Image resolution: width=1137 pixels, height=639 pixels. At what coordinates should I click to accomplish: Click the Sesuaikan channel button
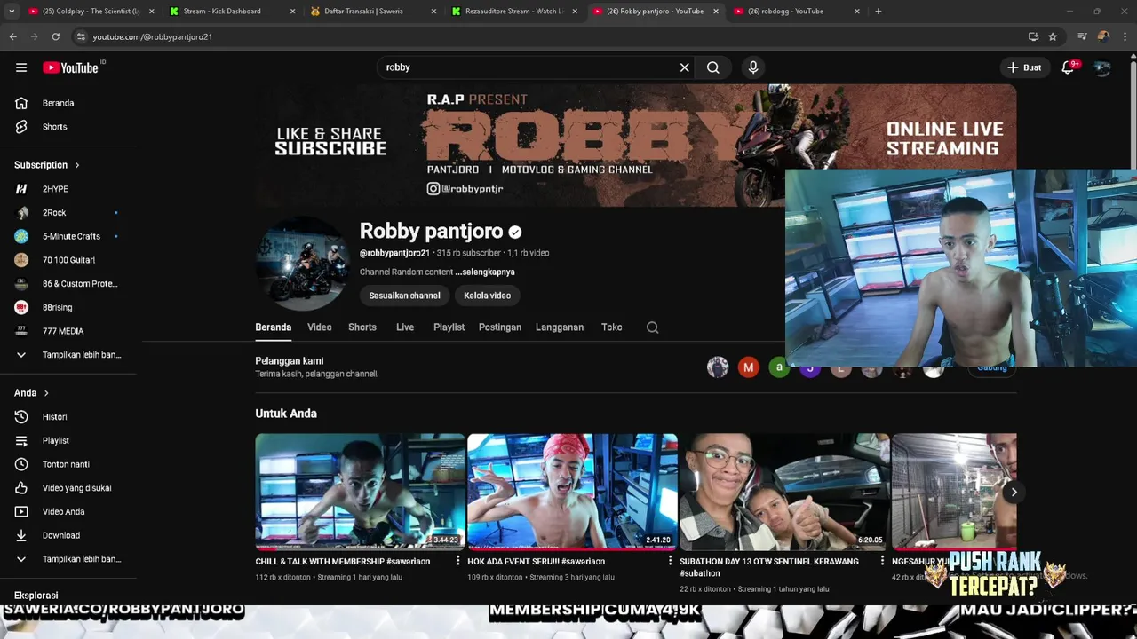(x=405, y=296)
